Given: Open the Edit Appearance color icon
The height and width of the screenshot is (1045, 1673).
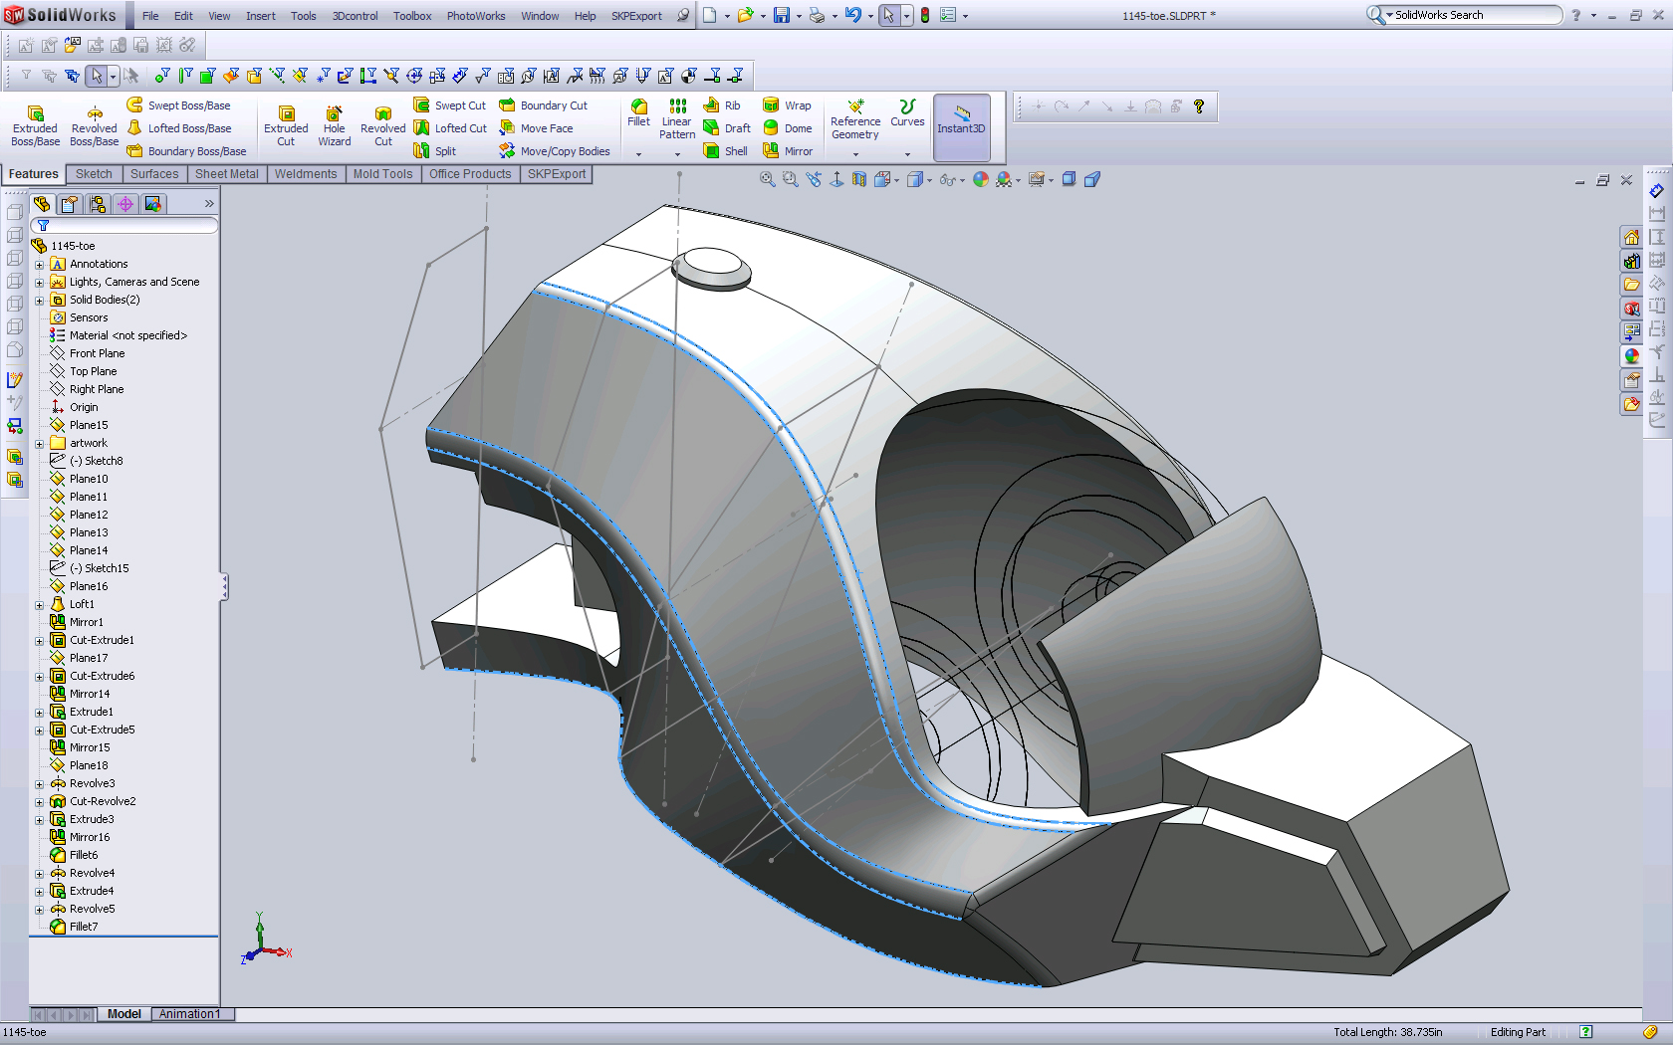Looking at the screenshot, I should (x=981, y=179).
